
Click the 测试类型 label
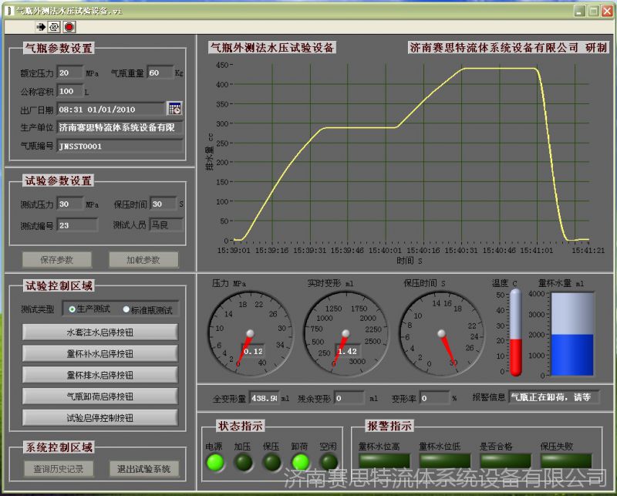[37, 309]
